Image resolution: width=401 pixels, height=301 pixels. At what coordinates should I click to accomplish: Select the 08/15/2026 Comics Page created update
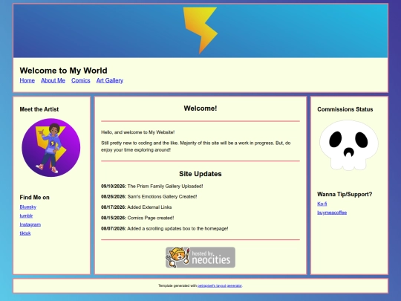[137, 218]
